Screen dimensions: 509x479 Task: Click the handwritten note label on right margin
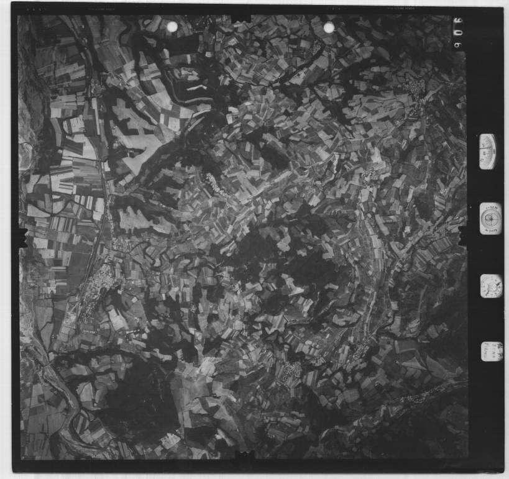(492, 350)
